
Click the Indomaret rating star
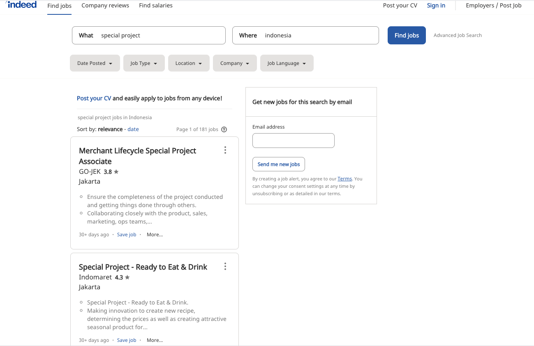(127, 277)
